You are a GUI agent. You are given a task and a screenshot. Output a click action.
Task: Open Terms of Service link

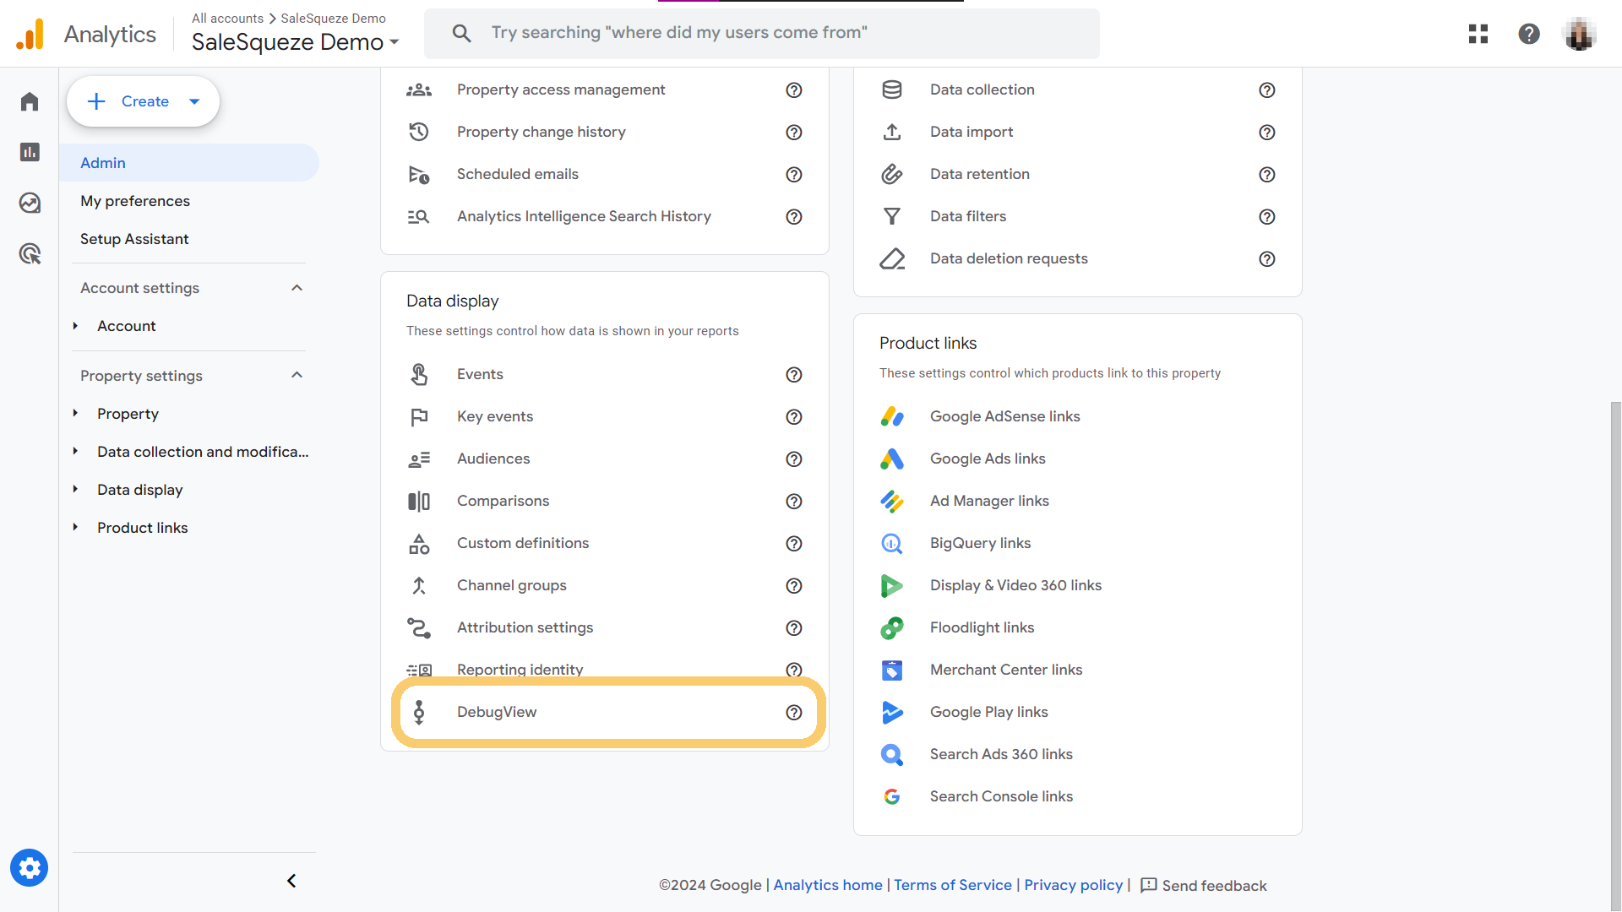pyautogui.click(x=953, y=885)
